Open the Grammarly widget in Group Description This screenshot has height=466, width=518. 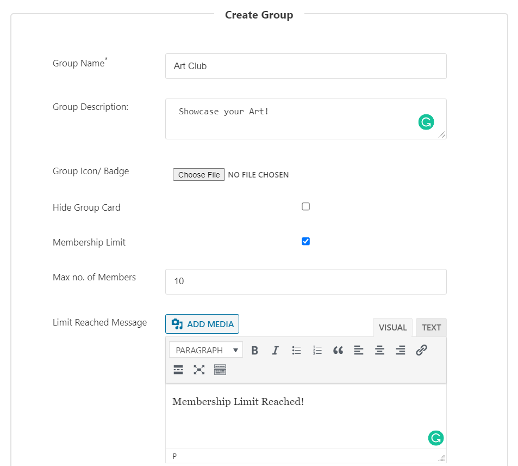point(426,122)
